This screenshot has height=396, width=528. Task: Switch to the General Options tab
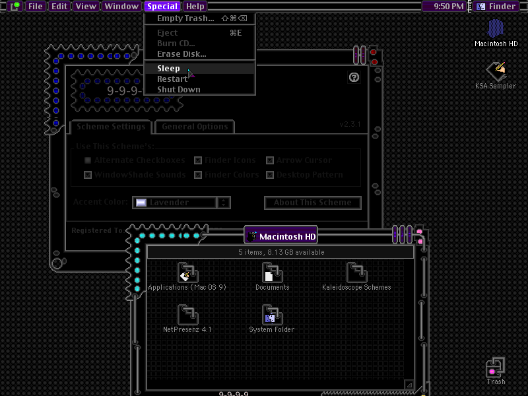195,127
